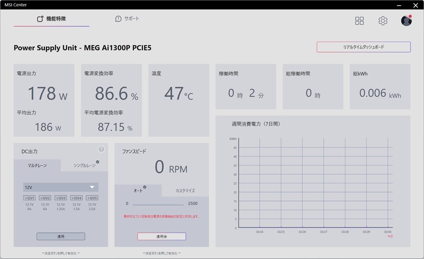This screenshot has height=259, width=424.
Task: Click the Power Supply Unit title heading
Action: pyautogui.click(x=82, y=48)
